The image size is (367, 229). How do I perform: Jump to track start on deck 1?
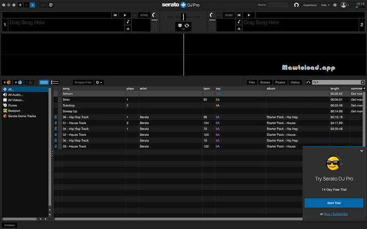pos(115,15)
